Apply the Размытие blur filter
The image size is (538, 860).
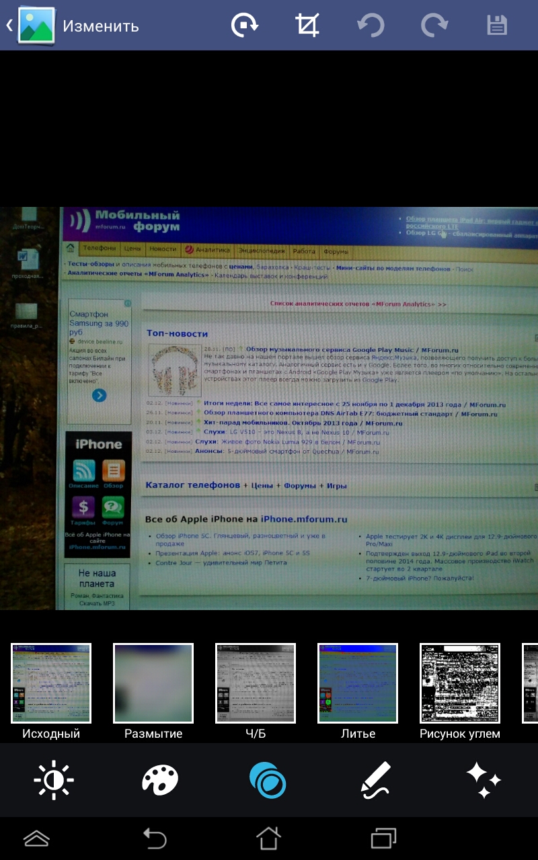click(153, 683)
